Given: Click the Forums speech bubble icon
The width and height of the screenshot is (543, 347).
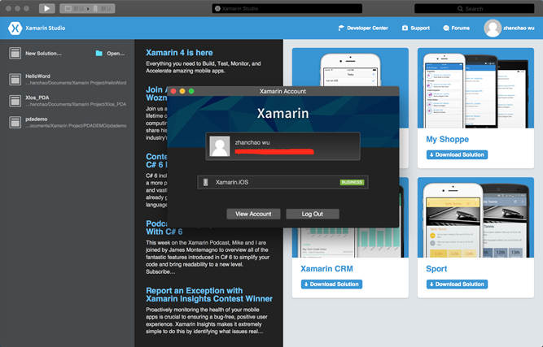Looking at the screenshot, I should [x=446, y=28].
